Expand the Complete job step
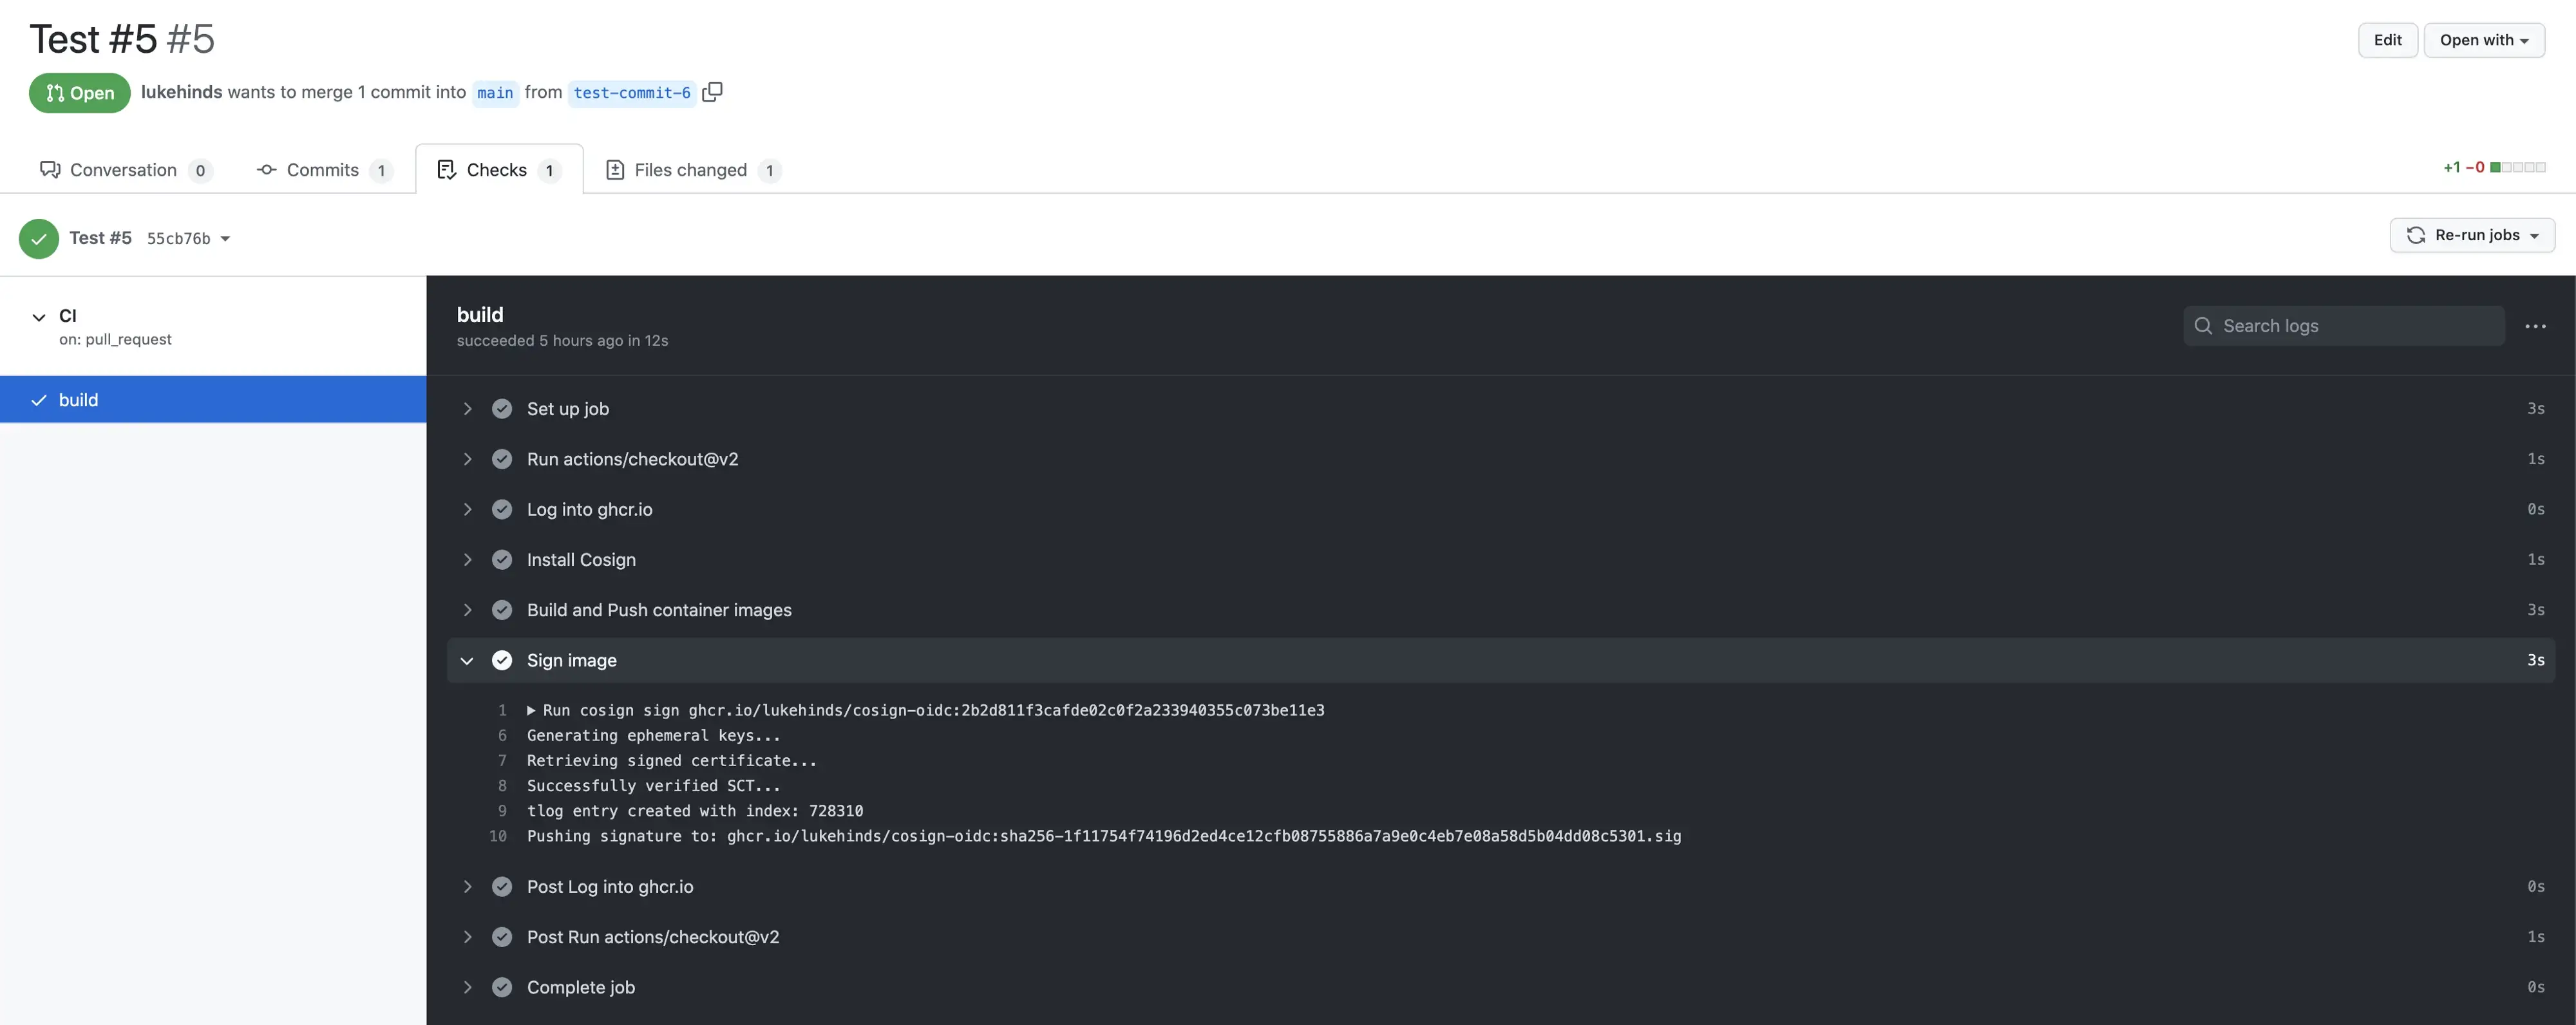Viewport: 2576px width, 1025px height. [467, 987]
